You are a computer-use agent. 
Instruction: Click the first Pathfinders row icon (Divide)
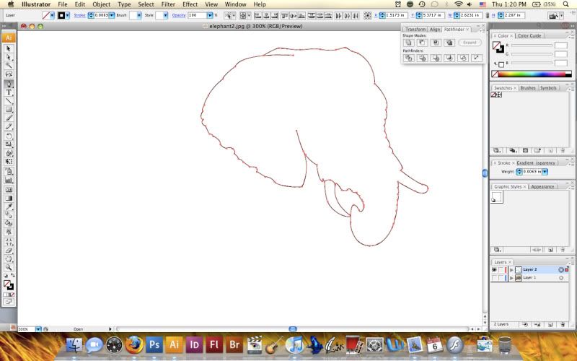click(x=408, y=58)
